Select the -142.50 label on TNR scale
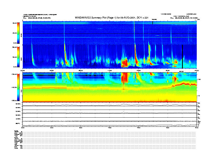The height and width of the screenshot is (164, 212). tap(14, 87)
